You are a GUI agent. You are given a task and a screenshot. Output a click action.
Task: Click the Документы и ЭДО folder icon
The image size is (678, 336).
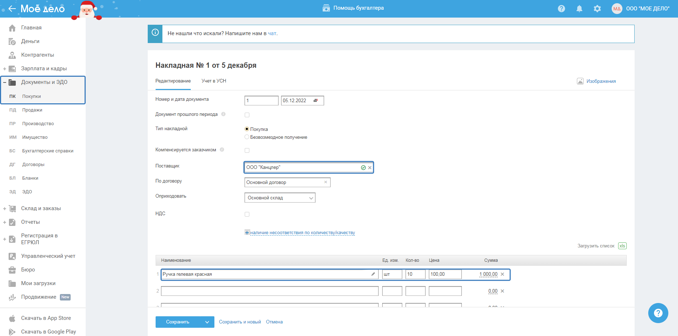(x=12, y=82)
